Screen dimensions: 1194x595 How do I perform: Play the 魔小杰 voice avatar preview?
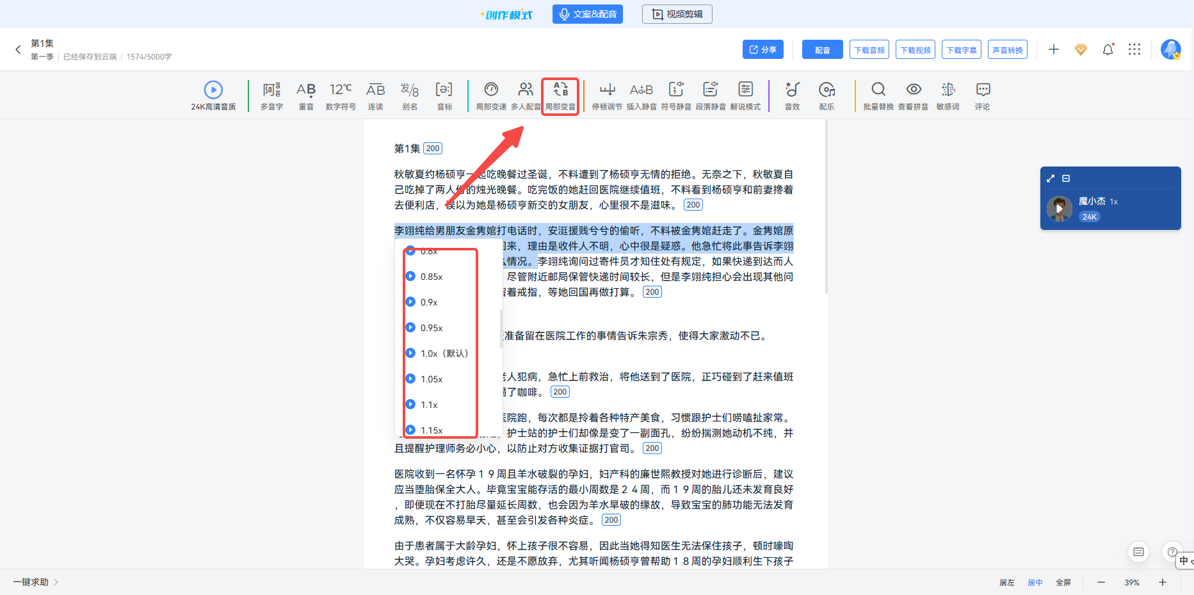[x=1060, y=209]
